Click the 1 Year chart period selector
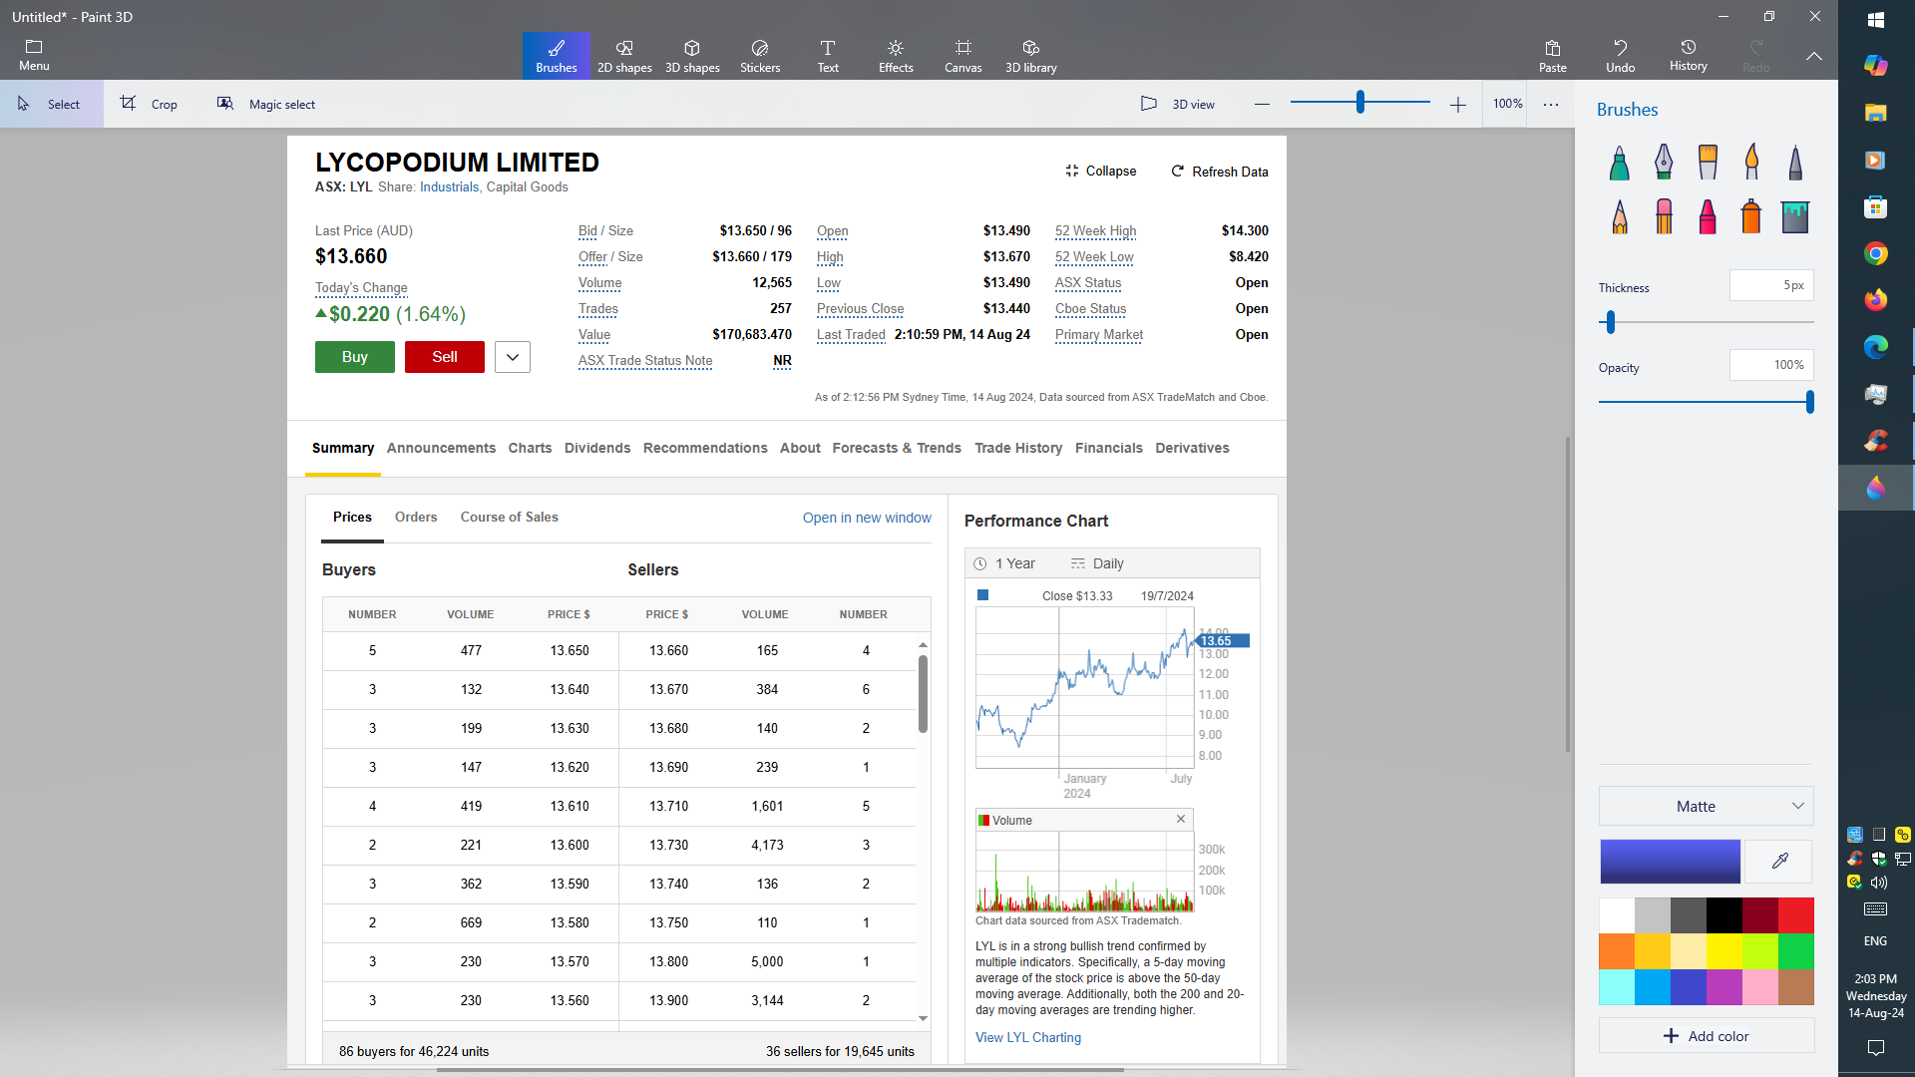The image size is (1915, 1077). click(x=1004, y=563)
